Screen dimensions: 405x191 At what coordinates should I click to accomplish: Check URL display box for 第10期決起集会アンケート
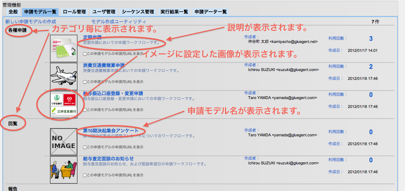tap(85, 147)
